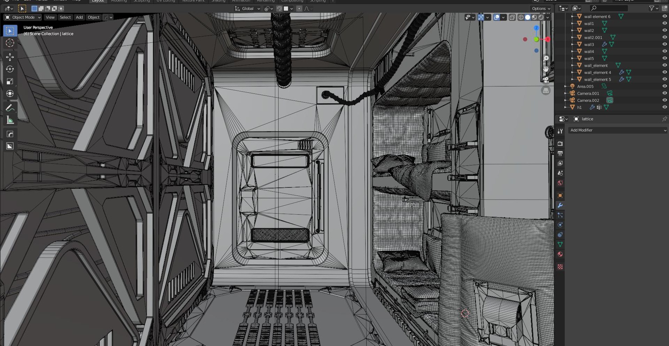Pick the Scale tool

10,81
